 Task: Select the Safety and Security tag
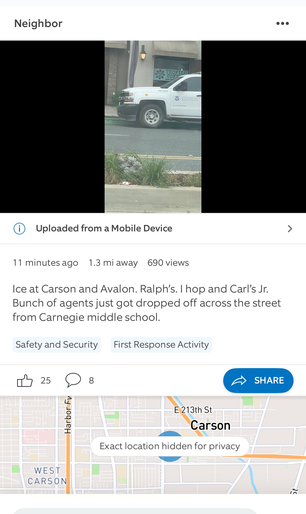(57, 345)
